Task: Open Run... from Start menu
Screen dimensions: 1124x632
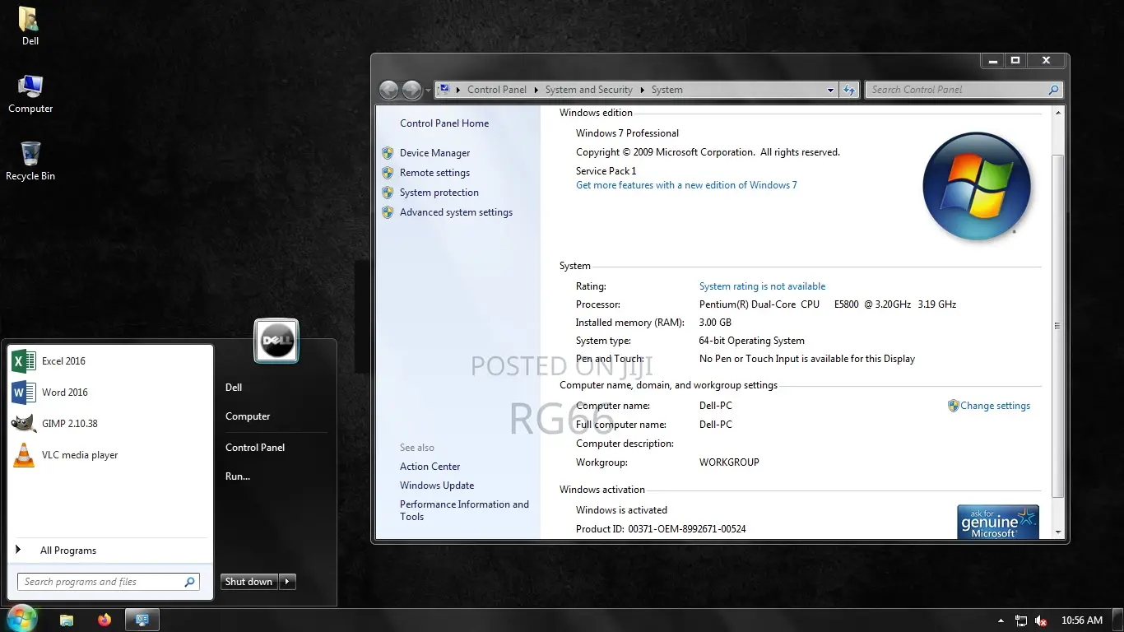Action: pyautogui.click(x=238, y=476)
